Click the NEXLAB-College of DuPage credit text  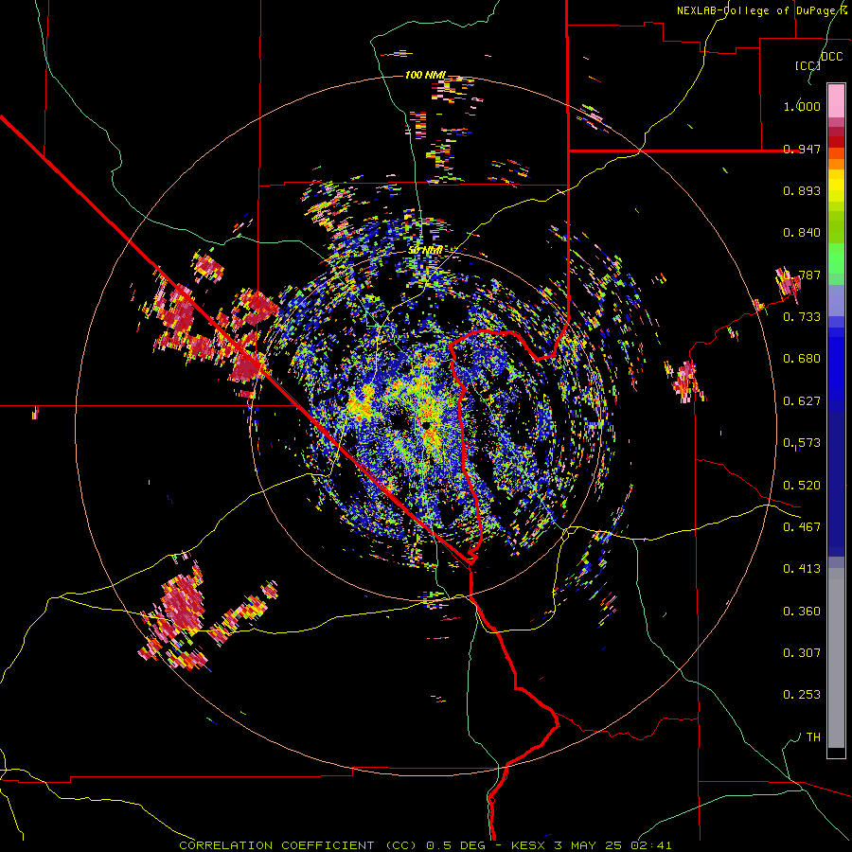(762, 10)
